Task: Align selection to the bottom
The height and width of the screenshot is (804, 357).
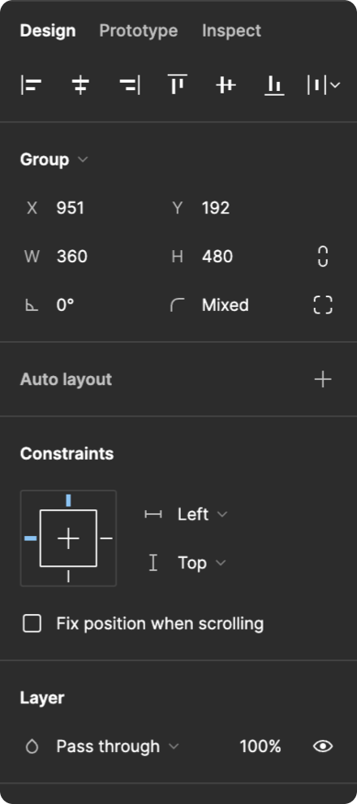Action: (x=274, y=85)
